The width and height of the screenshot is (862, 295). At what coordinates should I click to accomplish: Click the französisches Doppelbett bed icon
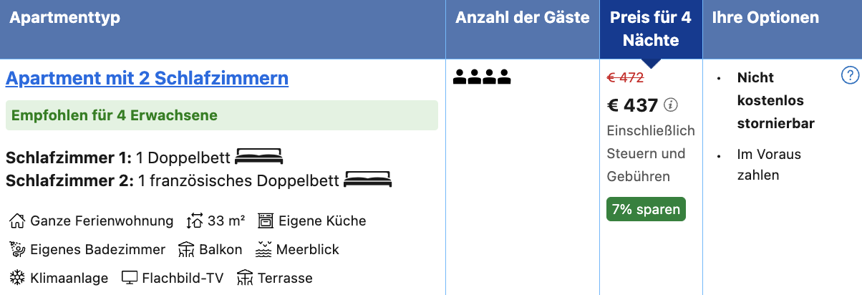coord(368,179)
